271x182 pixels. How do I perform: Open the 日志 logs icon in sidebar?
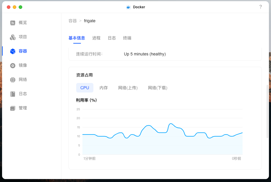(13, 94)
